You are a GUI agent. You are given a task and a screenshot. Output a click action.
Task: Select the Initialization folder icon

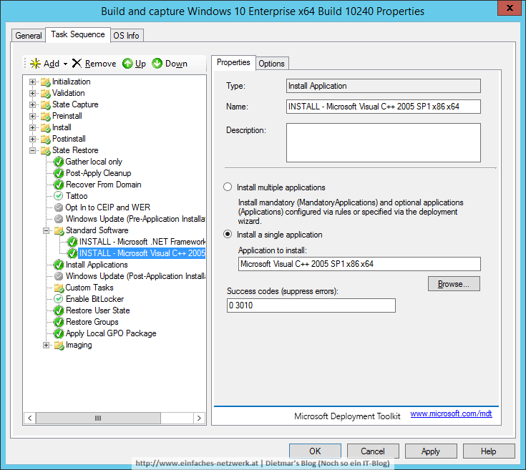pyautogui.click(x=45, y=82)
